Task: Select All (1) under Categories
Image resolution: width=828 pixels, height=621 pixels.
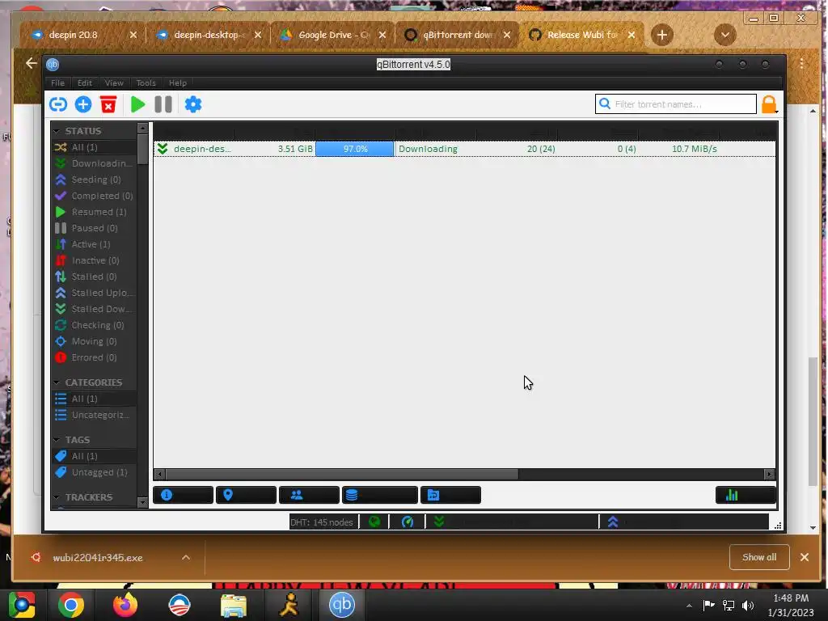Action: point(94,399)
